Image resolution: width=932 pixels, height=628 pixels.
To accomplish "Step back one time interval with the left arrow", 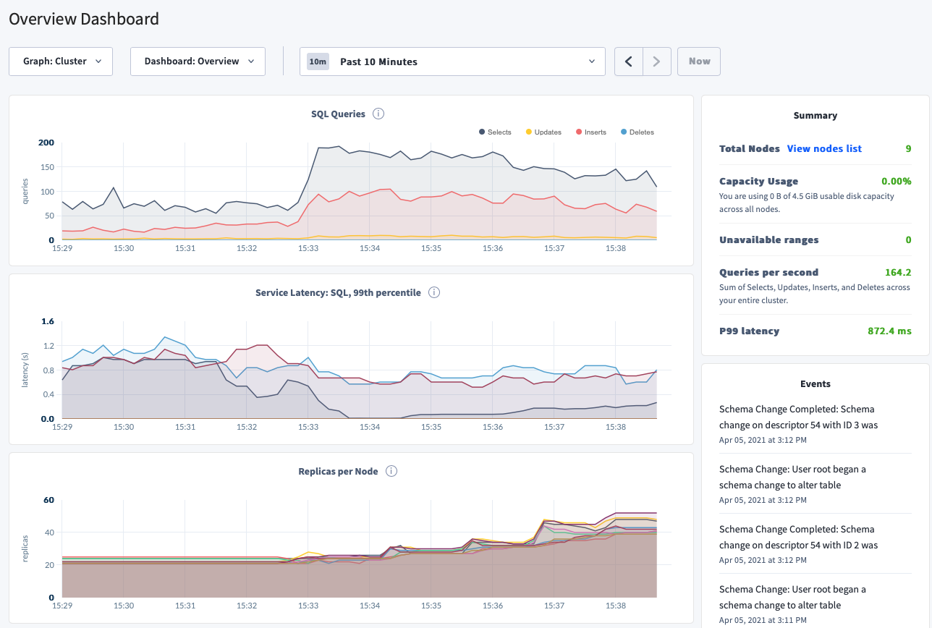I will point(628,61).
